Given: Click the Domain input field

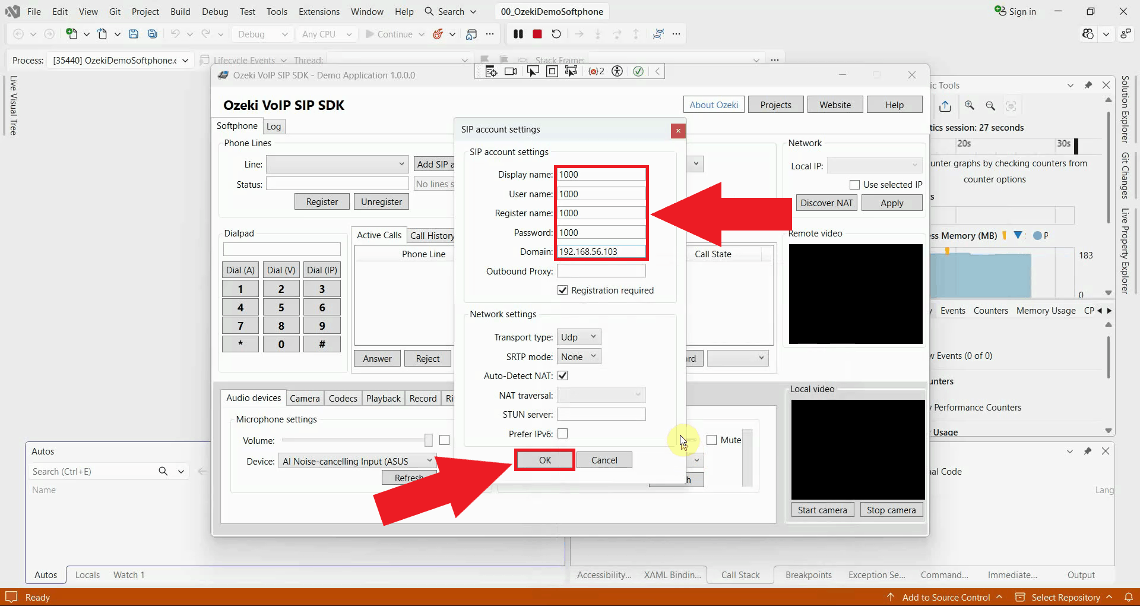Looking at the screenshot, I should coord(601,251).
